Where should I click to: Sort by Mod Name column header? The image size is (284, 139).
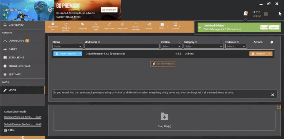point(92,42)
